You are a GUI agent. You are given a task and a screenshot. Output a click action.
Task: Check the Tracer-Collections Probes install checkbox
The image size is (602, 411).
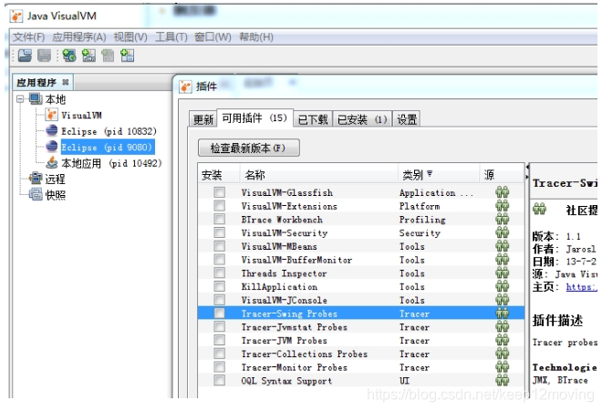(x=220, y=354)
